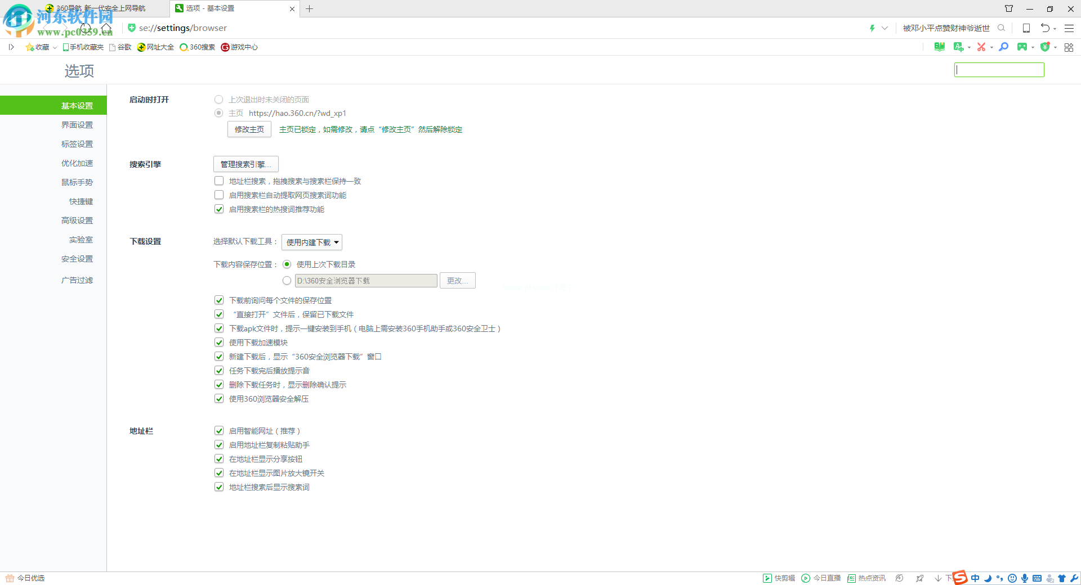Open the mobile phone assistant icon
Viewport: 1081px width, 585px height.
click(1026, 28)
